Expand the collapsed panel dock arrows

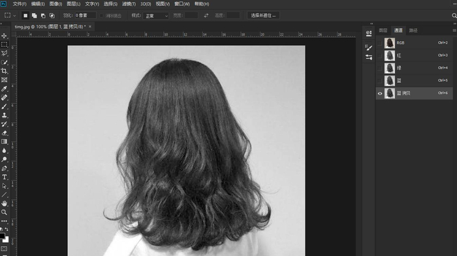pyautogui.click(x=371, y=24)
